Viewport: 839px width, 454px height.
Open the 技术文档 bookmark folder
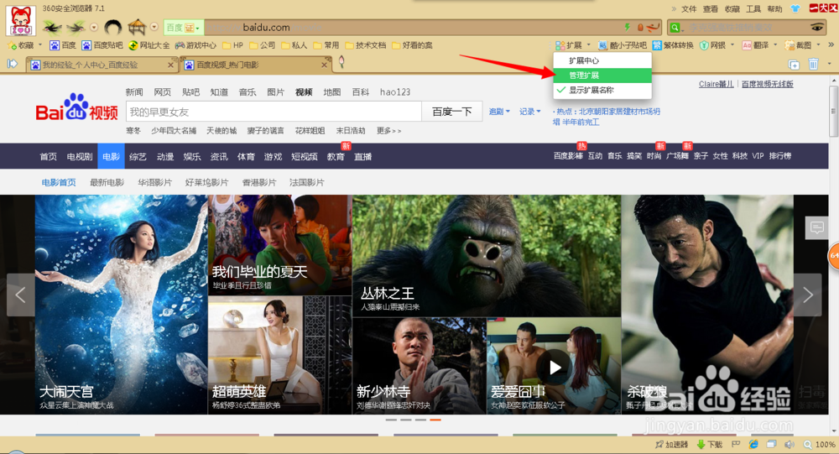[366, 45]
